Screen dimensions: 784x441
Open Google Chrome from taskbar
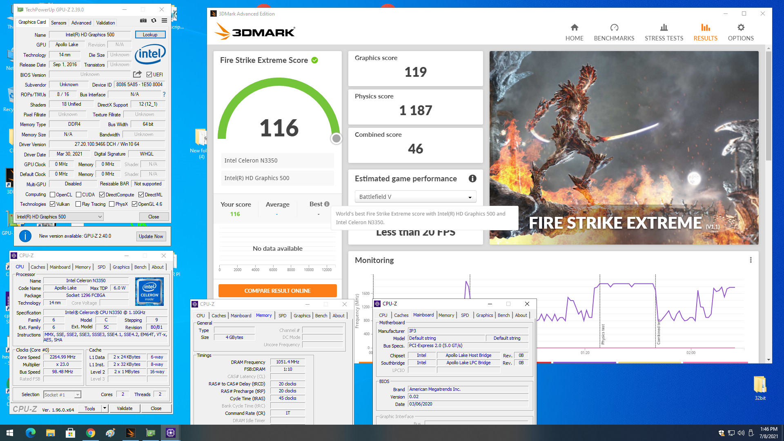click(x=90, y=433)
